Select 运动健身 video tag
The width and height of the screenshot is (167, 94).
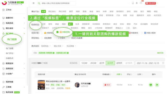(x=144, y=24)
